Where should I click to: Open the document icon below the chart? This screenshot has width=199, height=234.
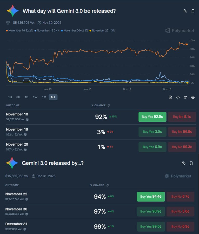coord(170,97)
